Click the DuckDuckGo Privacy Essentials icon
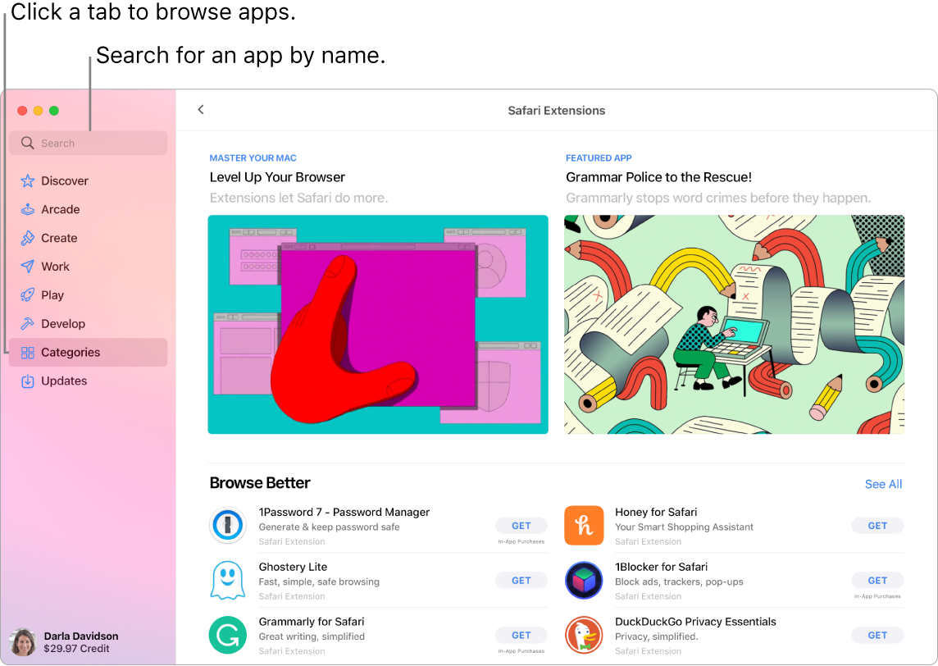 tap(584, 635)
